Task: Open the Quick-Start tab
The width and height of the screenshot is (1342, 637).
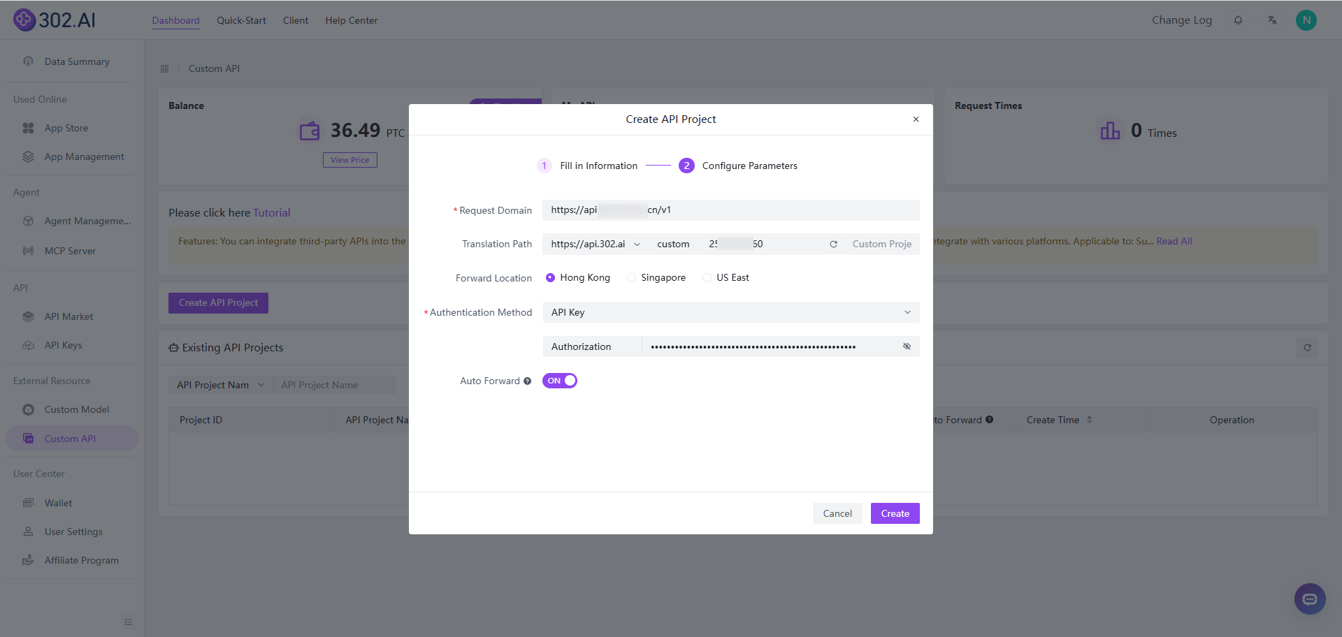Action: coord(241,20)
